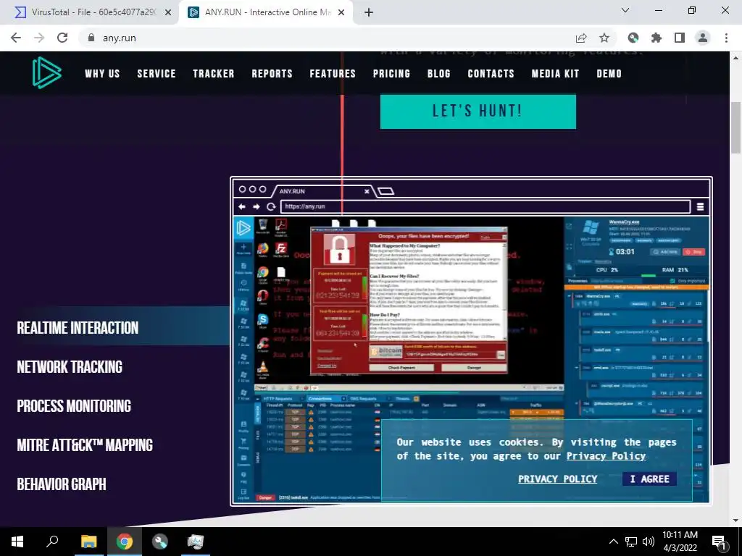Go to the PRICING page
The height and width of the screenshot is (556, 742).
click(x=391, y=74)
